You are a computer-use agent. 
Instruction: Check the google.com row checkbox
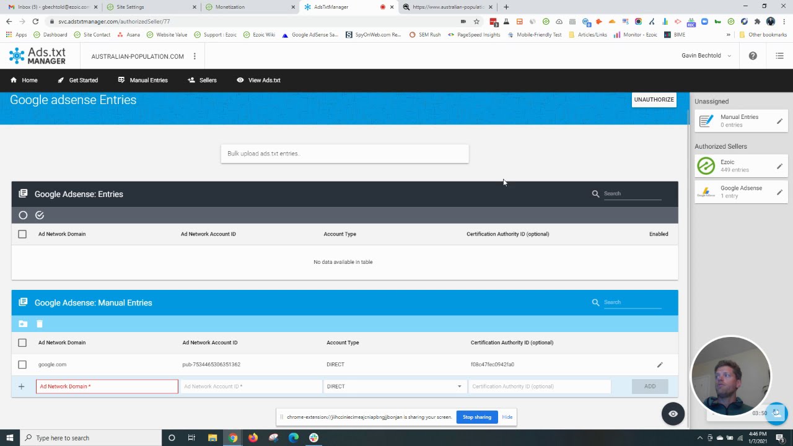click(22, 364)
